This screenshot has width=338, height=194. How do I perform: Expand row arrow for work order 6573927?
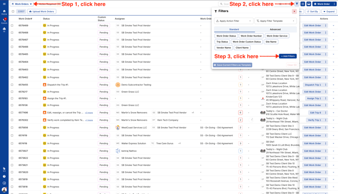(x=333, y=151)
